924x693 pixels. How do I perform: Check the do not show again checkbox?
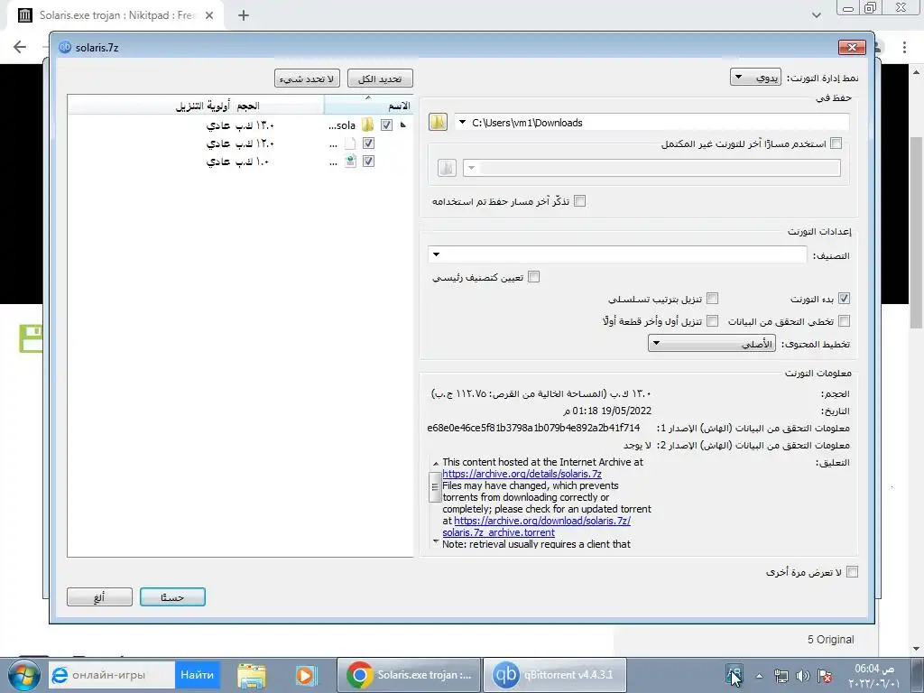point(852,571)
